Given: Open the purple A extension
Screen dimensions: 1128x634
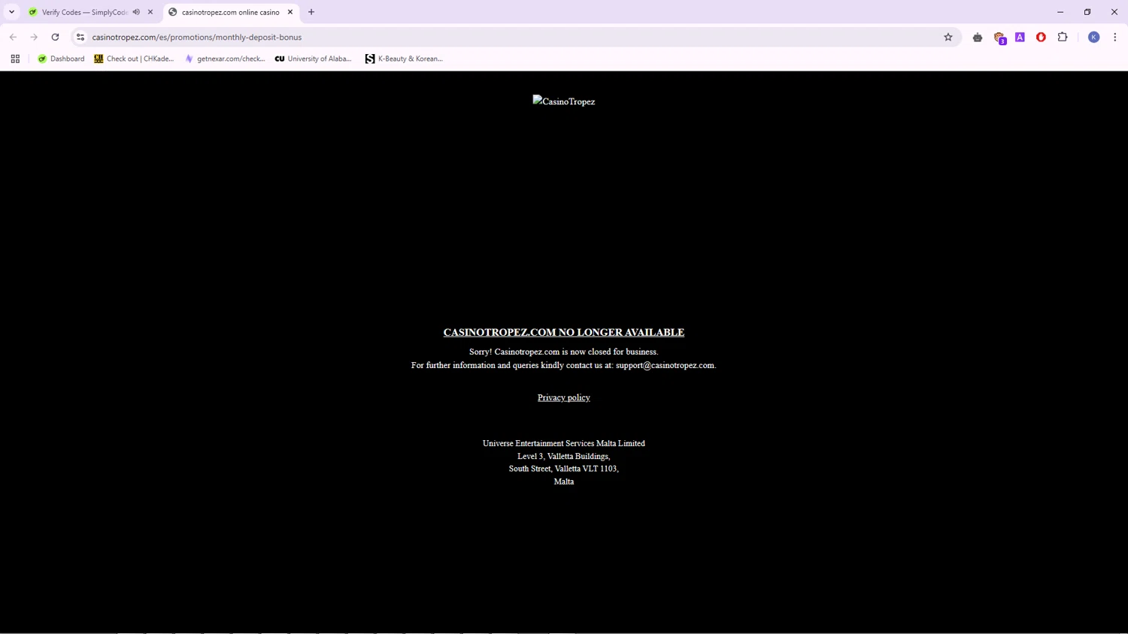Looking at the screenshot, I should 1020,37.
